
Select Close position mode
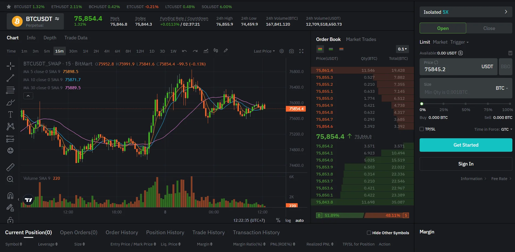tap(489, 28)
